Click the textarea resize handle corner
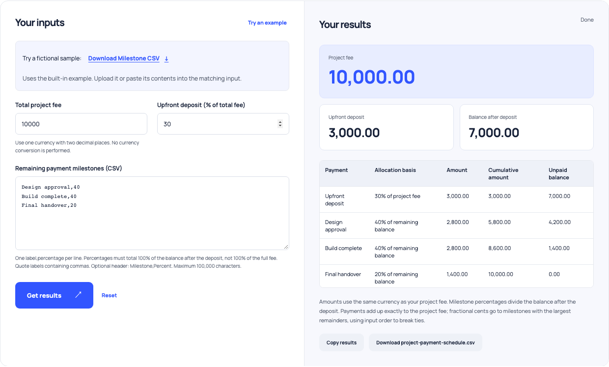609x367 pixels. 286,247
